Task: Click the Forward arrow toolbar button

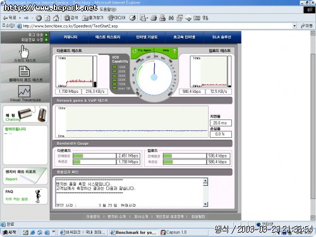Action: click(x=27, y=18)
